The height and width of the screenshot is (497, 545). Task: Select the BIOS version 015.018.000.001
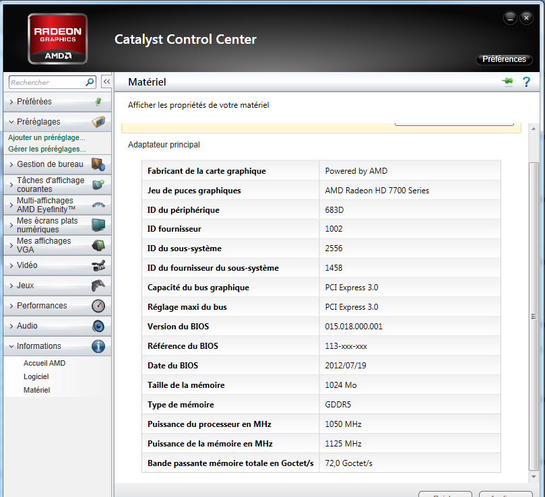pos(354,327)
